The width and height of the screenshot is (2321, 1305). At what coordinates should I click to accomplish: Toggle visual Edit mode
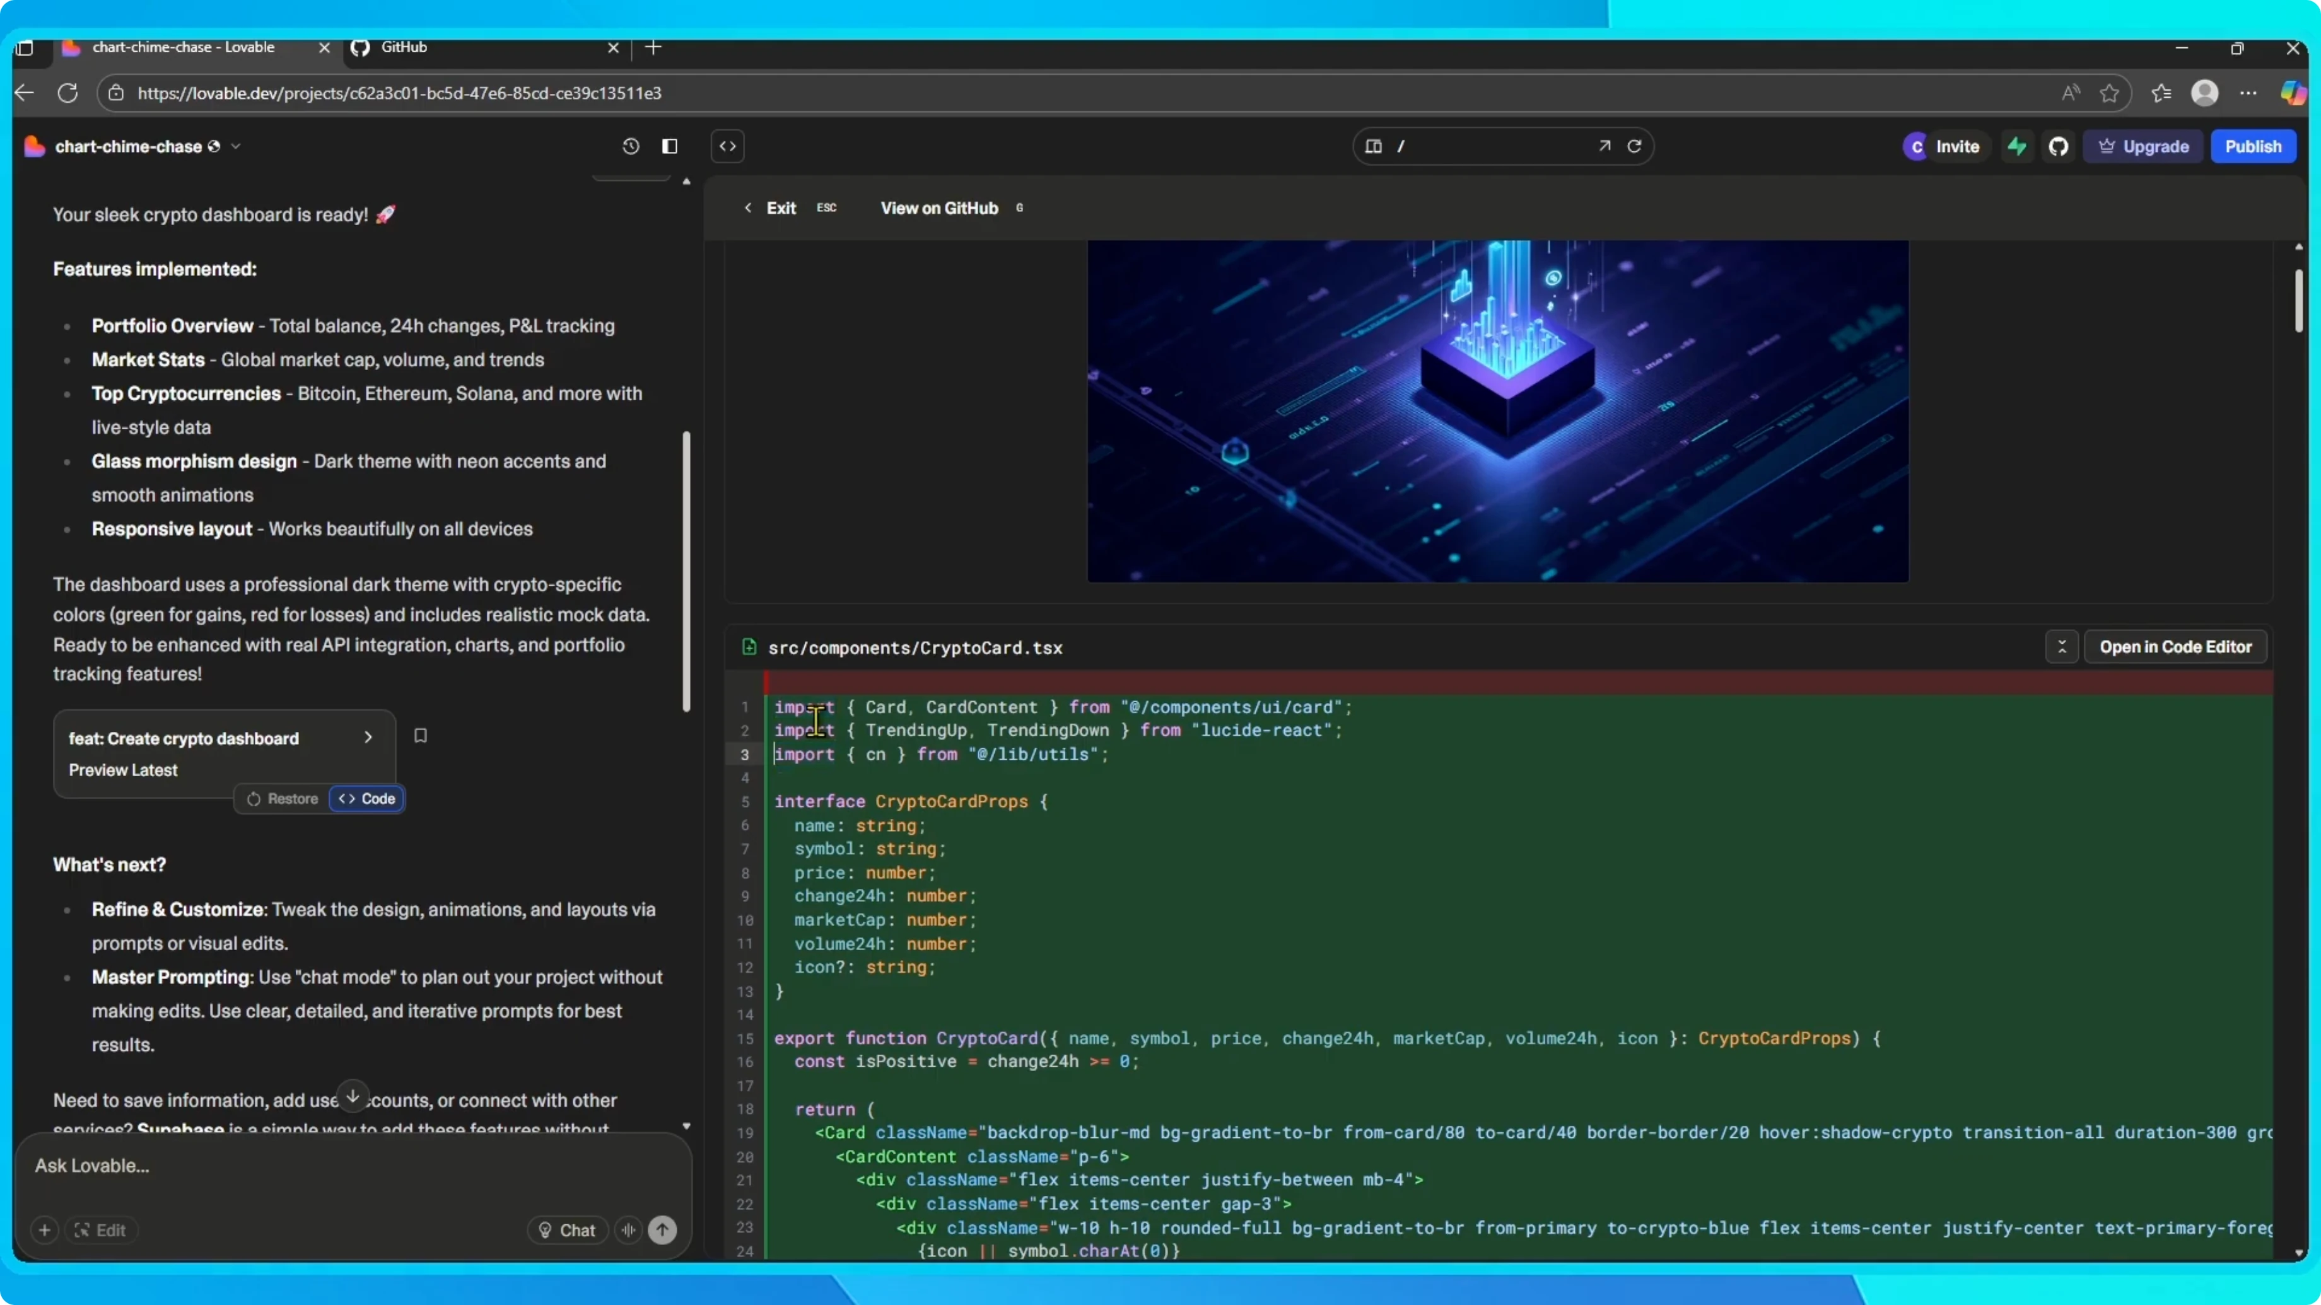tap(100, 1230)
